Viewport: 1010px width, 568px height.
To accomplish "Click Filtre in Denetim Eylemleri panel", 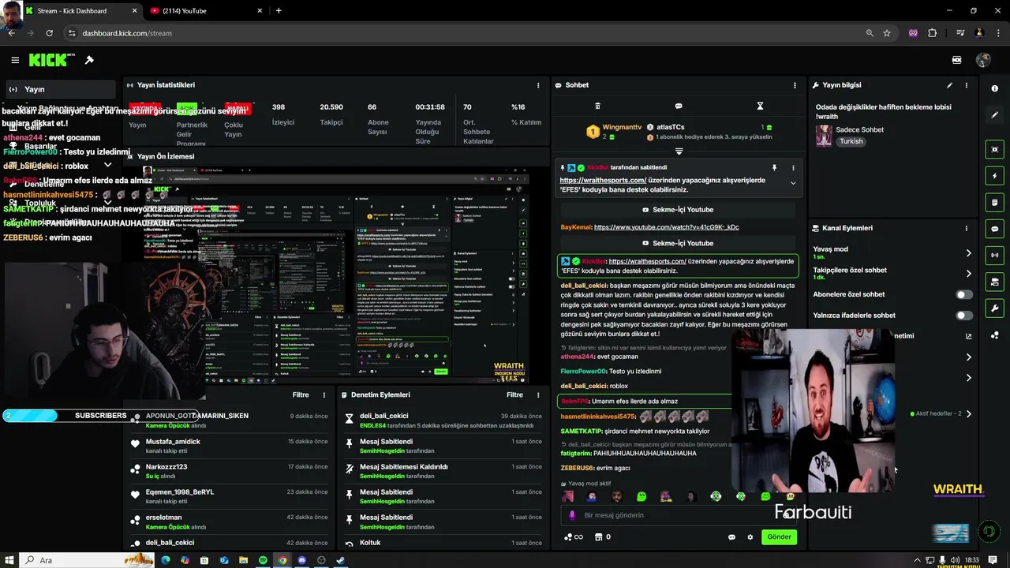I will 514,394.
